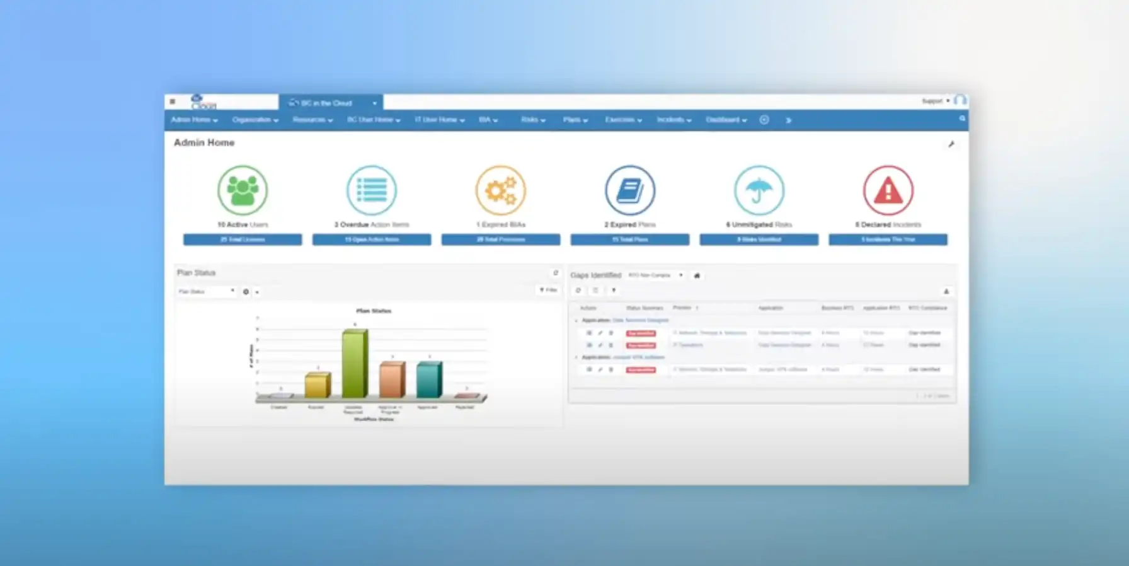Click the green Active Users circle icon

[243, 190]
